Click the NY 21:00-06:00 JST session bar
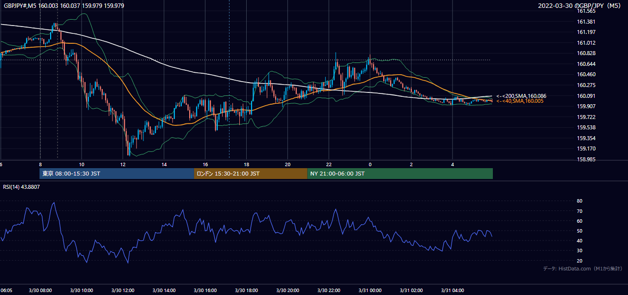The image size is (628, 295). 400,174
